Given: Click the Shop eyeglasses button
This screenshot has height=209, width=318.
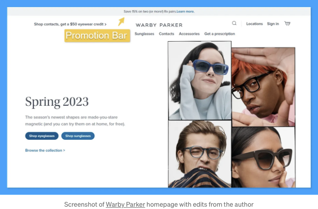Looking at the screenshot, I should [x=42, y=136].
